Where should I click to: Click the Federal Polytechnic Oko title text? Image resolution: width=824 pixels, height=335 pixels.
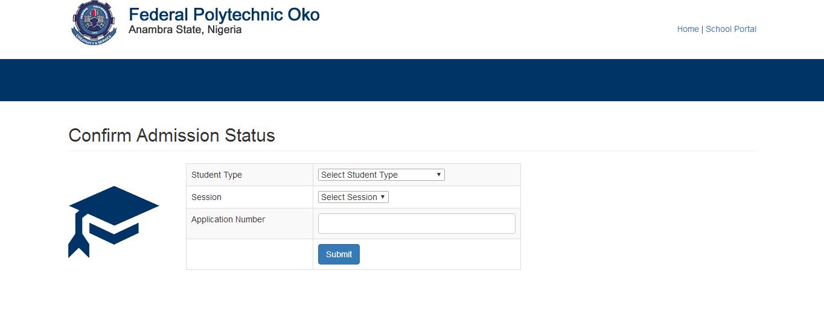coord(224,14)
